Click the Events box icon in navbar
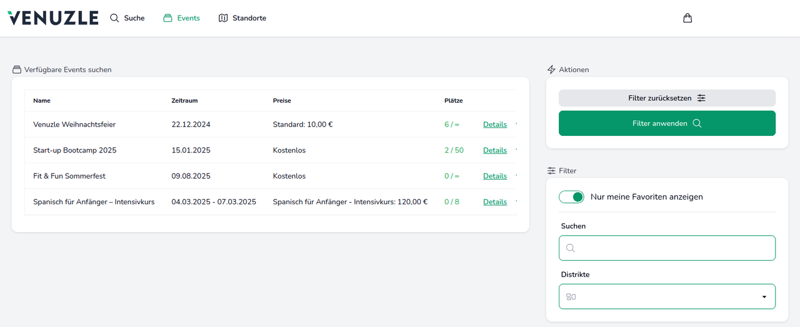800x327 pixels. (x=167, y=18)
